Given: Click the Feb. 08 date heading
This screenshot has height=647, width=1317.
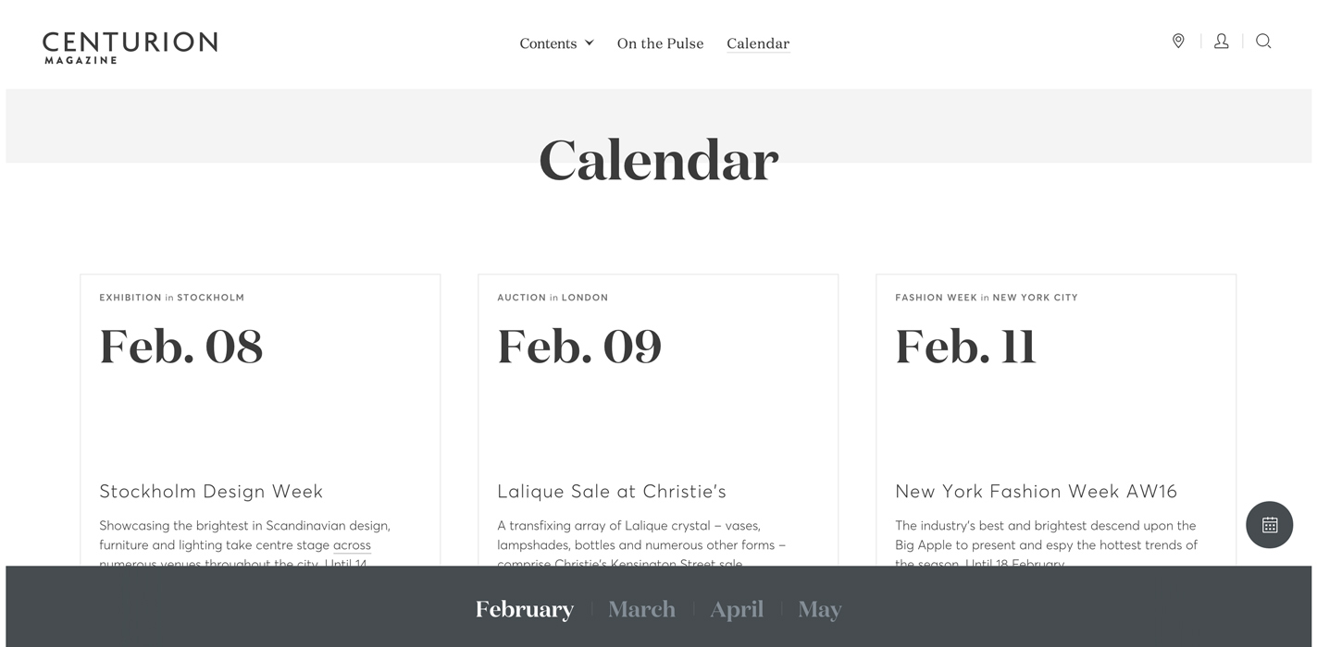Looking at the screenshot, I should click(181, 347).
